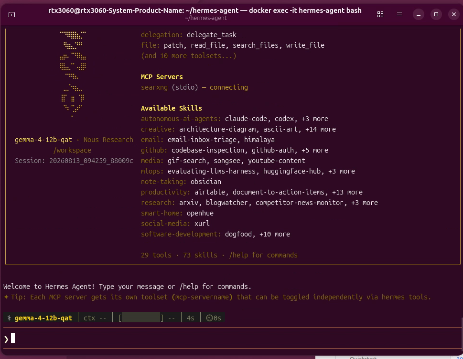Click the context usage progress bar
463x359 pixels.
(141, 318)
